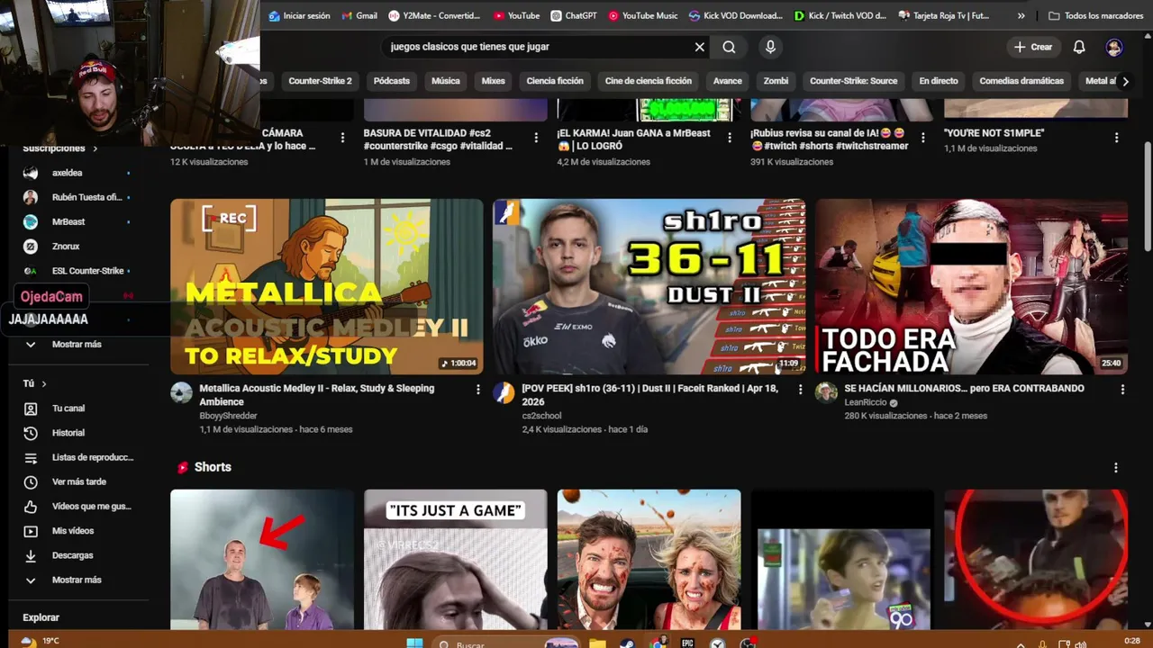
Task: Select the Zombi filter chip
Action: coord(776,81)
